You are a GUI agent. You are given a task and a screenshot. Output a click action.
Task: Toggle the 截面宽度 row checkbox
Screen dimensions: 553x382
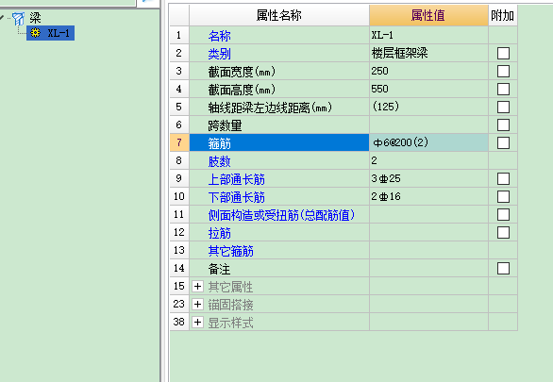tap(503, 71)
